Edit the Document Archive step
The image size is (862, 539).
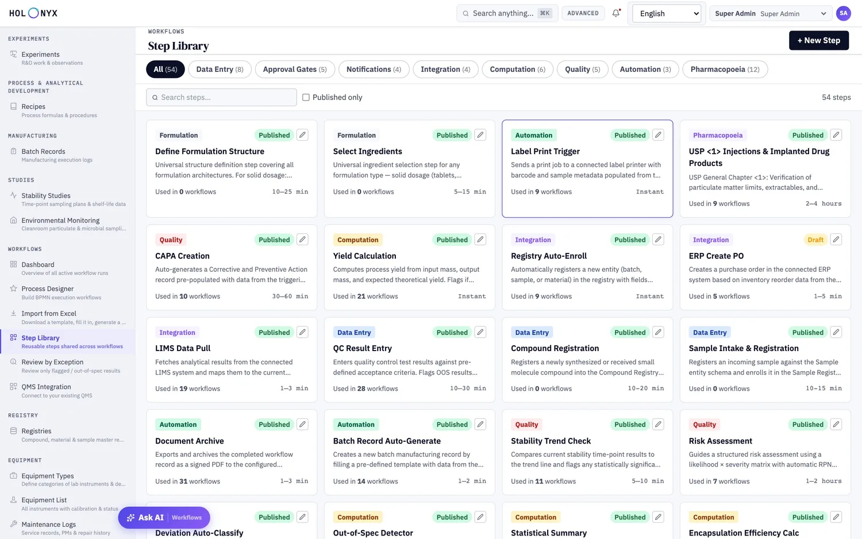(x=302, y=425)
